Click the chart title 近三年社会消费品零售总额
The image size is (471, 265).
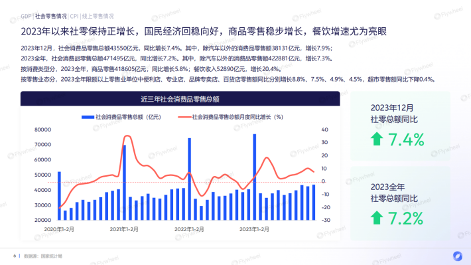(x=180, y=99)
